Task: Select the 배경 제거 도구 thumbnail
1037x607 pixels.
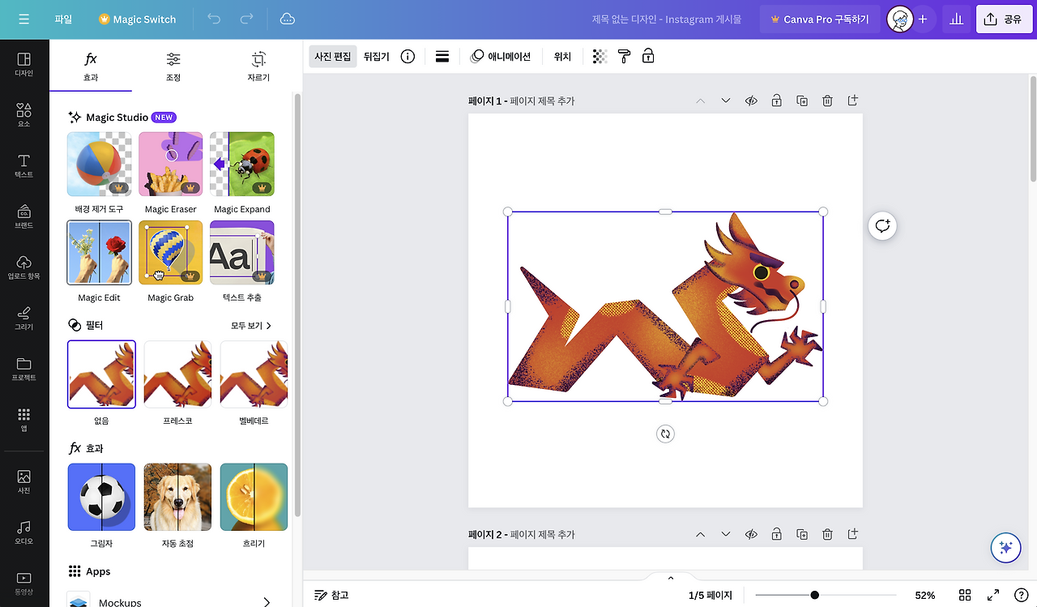Action: 99,165
